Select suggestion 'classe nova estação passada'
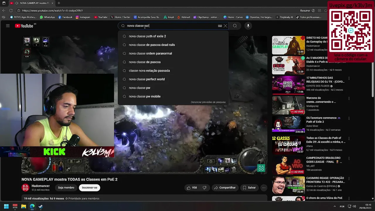 [x=173, y=71]
